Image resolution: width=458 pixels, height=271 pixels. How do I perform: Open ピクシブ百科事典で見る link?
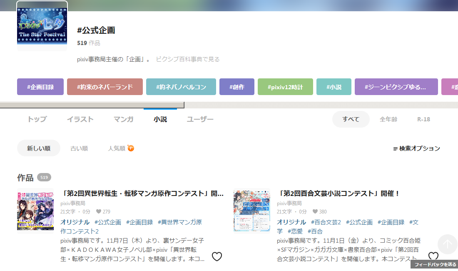pyautogui.click(x=187, y=59)
